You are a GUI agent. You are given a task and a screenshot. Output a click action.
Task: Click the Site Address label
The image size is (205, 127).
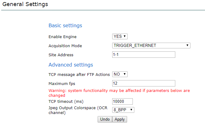coord(61,55)
